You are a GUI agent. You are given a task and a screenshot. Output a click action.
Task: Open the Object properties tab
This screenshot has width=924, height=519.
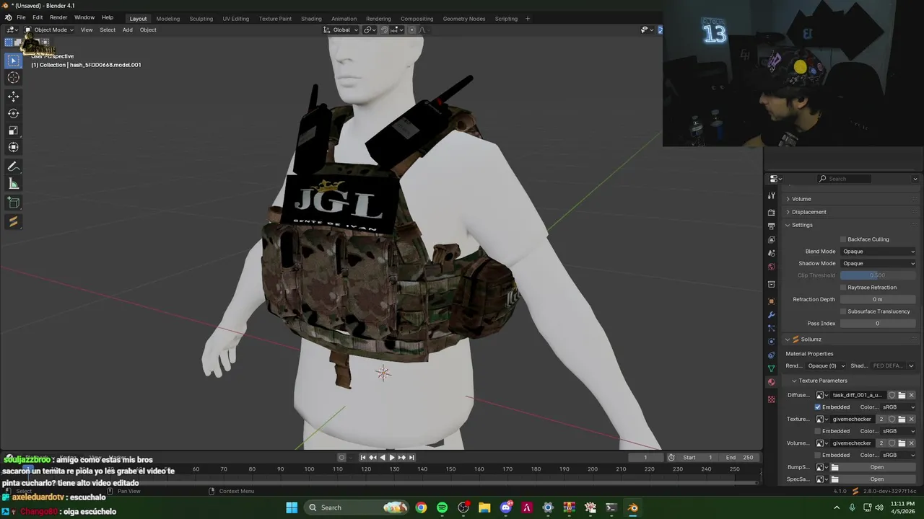[771, 301]
